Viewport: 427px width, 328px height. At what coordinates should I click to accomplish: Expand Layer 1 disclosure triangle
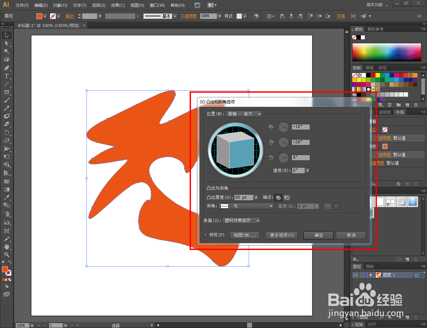(371, 275)
